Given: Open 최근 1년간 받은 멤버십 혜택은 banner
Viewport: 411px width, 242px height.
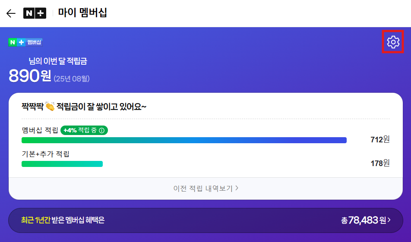Looking at the screenshot, I should coord(206,220).
